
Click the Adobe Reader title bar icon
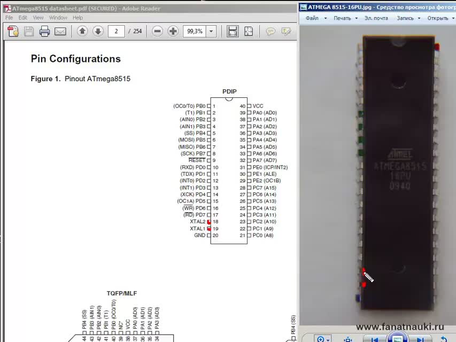7,9
